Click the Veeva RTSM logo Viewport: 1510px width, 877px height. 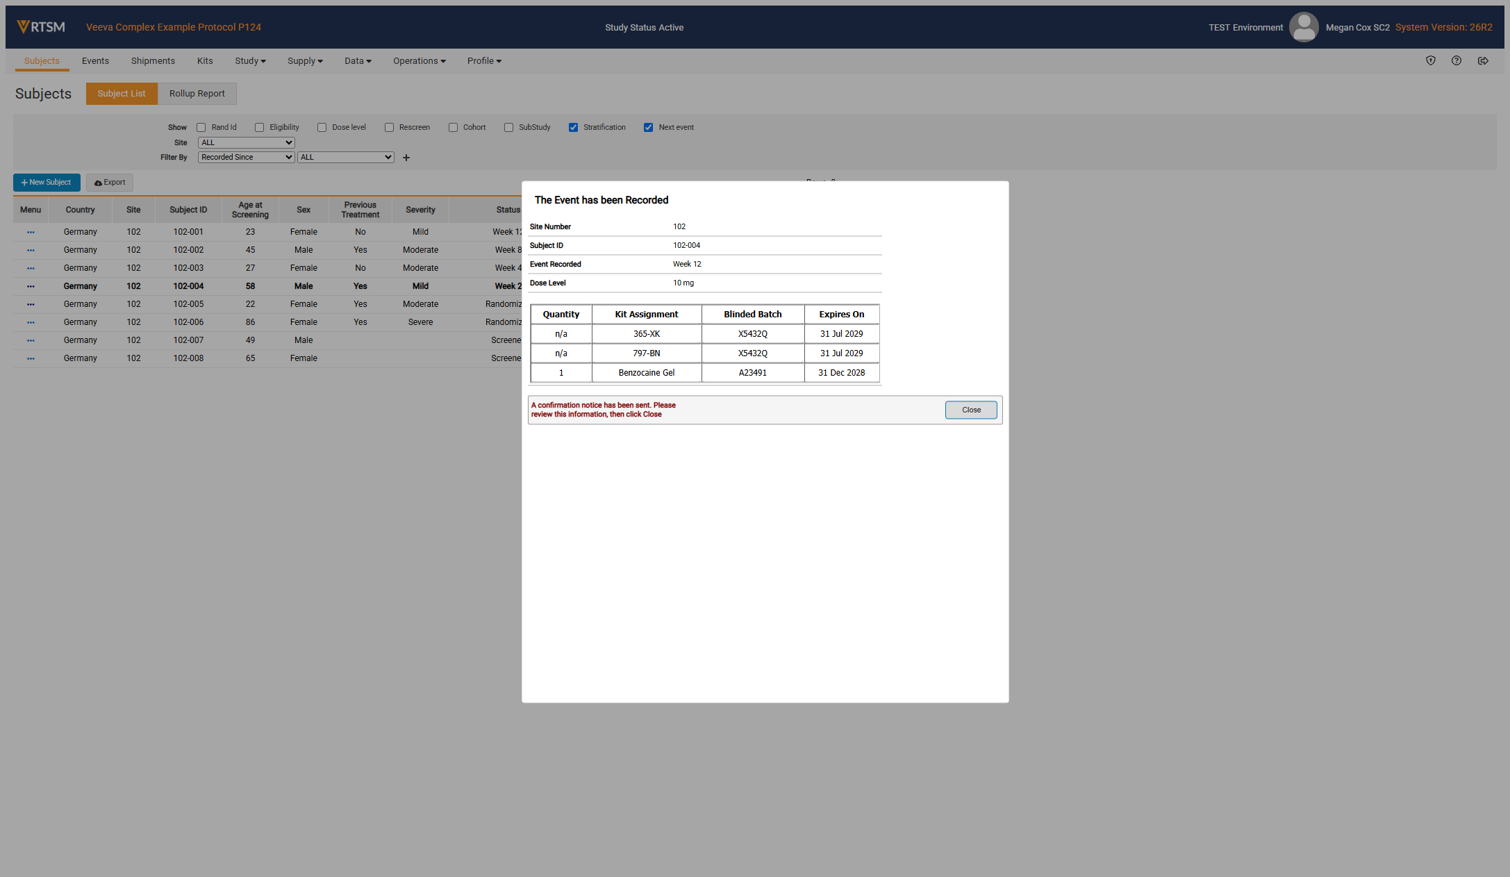click(41, 26)
